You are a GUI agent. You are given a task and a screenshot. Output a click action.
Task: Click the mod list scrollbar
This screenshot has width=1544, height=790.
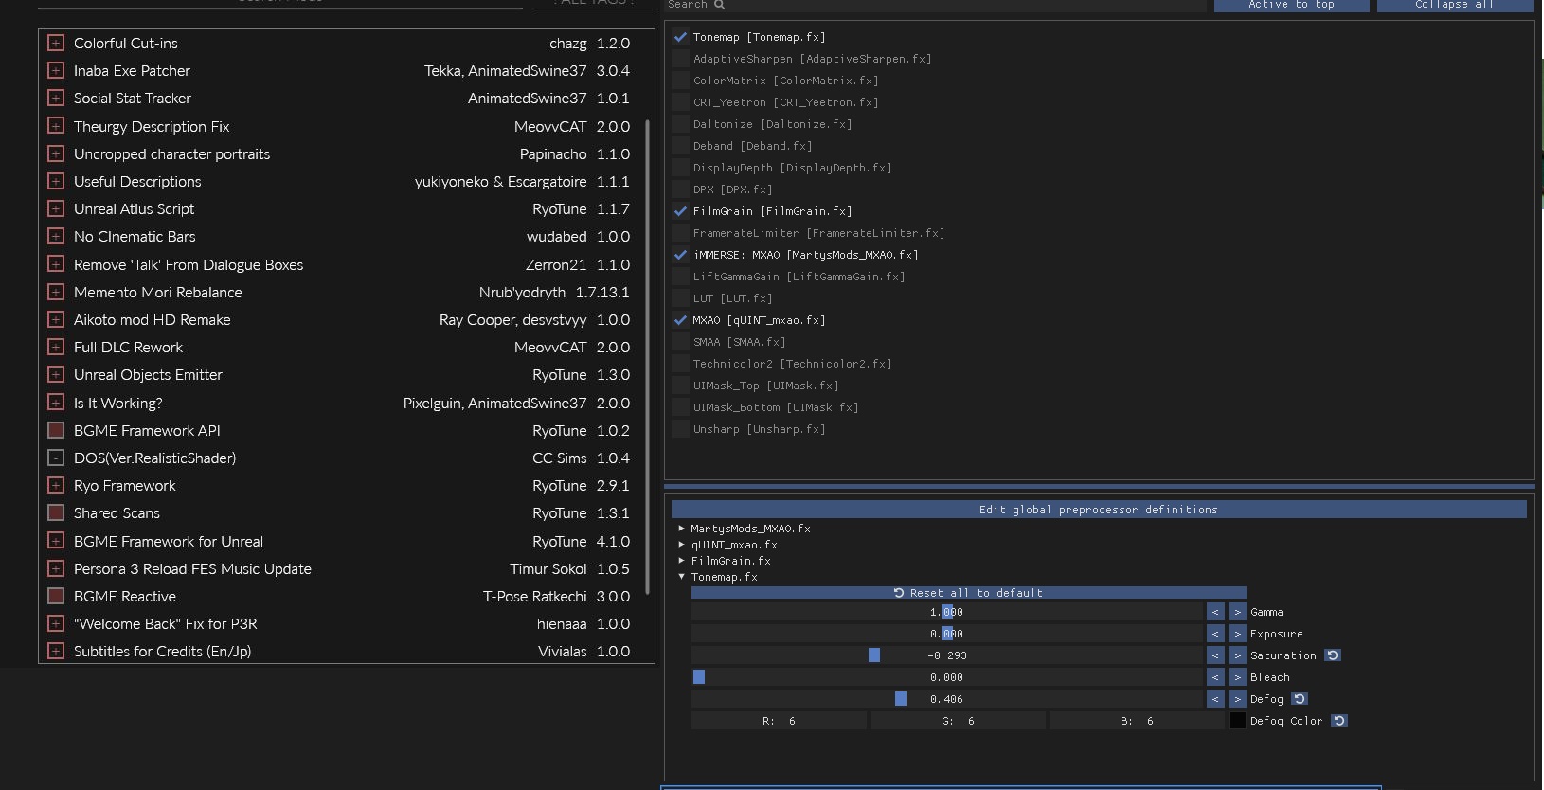648,357
